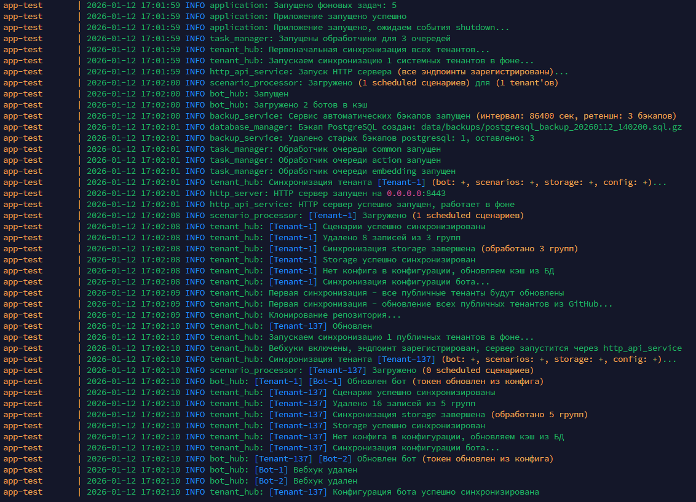Click the 'Приложение запущено успешно' message
This screenshot has width=696, height=502.
(337, 17)
